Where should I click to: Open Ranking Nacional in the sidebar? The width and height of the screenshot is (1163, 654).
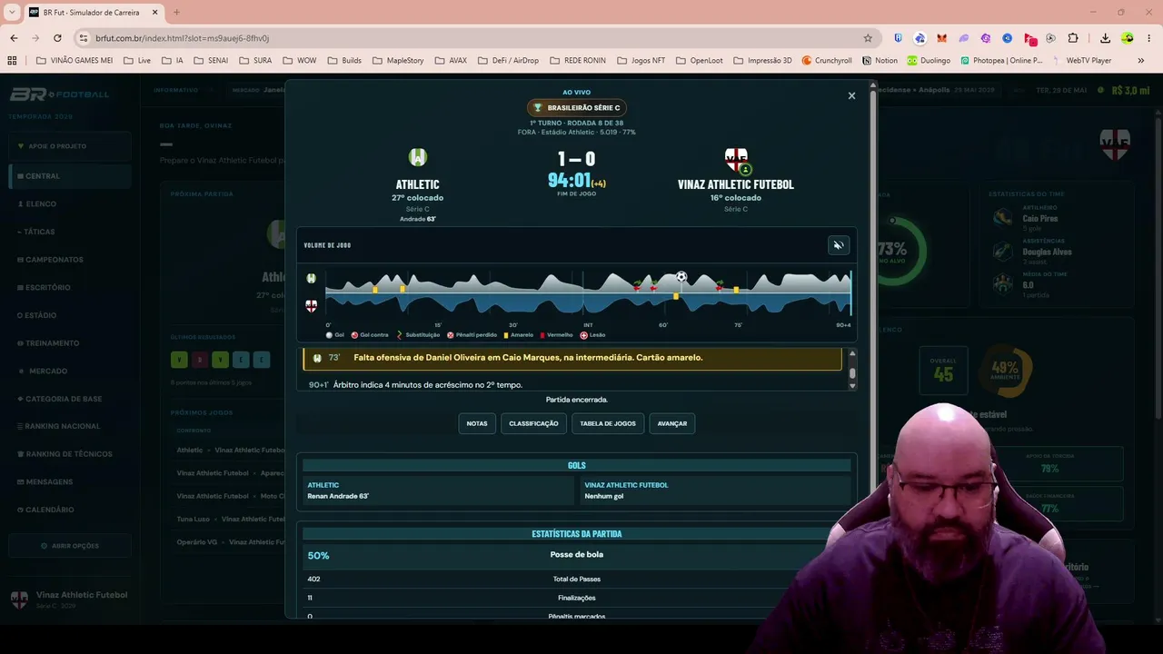click(70, 426)
